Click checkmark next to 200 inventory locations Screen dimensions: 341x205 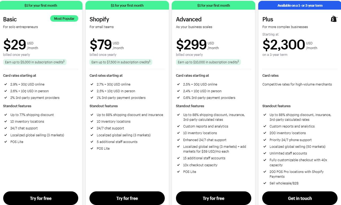pyautogui.click(x=265, y=133)
